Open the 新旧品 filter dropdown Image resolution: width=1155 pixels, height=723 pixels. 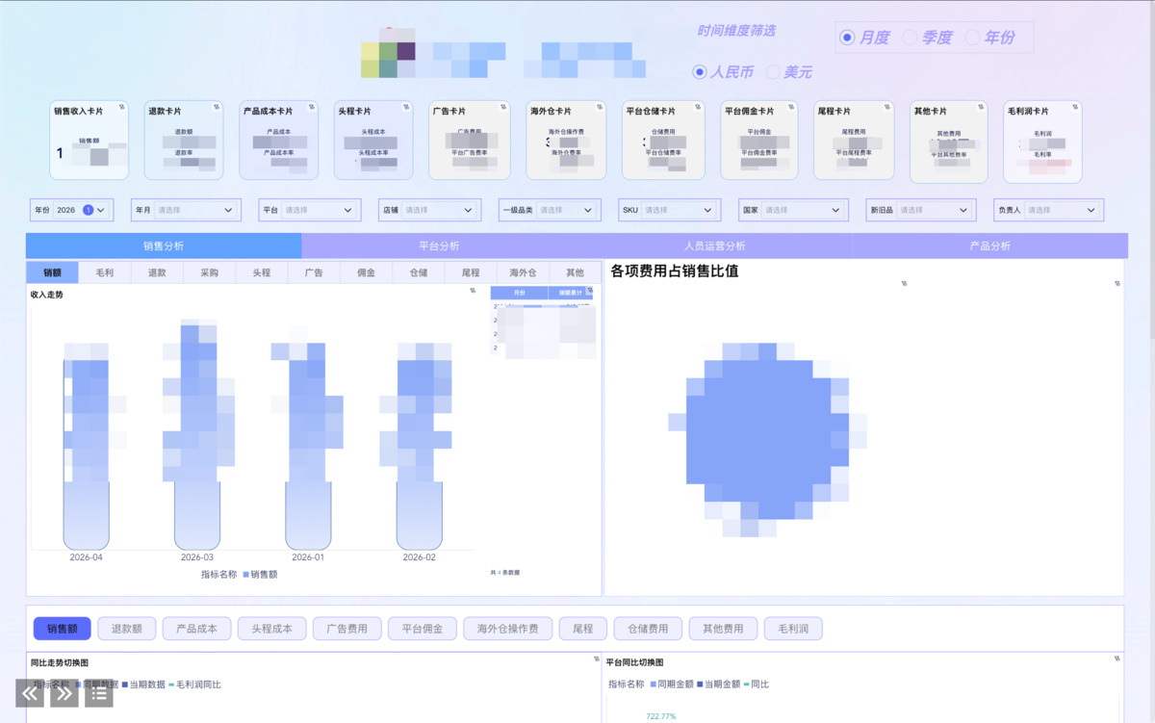(x=920, y=210)
